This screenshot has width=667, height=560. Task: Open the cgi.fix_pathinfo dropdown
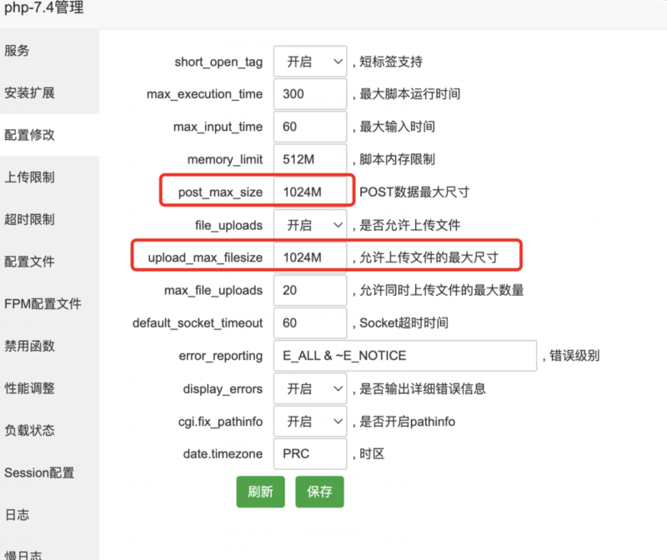[x=309, y=422]
